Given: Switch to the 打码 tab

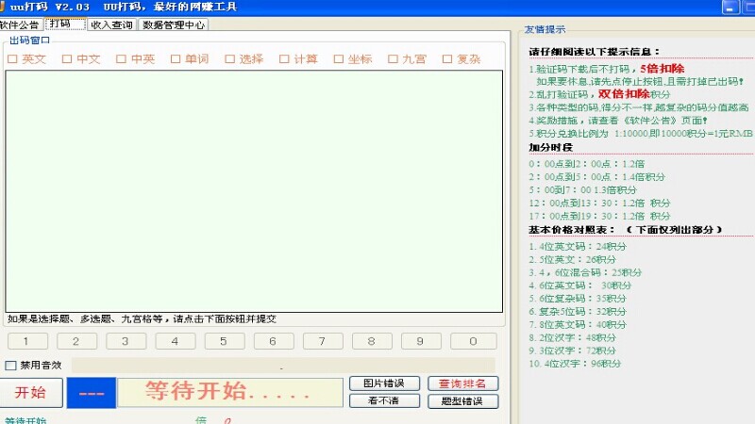Looking at the screenshot, I should (x=64, y=24).
